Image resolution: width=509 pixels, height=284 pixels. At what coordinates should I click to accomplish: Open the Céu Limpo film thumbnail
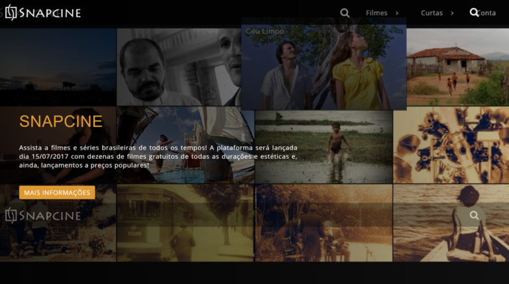pos(323,64)
